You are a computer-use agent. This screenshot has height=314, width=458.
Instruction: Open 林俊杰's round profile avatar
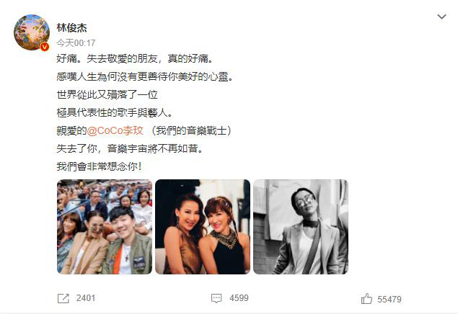pyautogui.click(x=32, y=32)
